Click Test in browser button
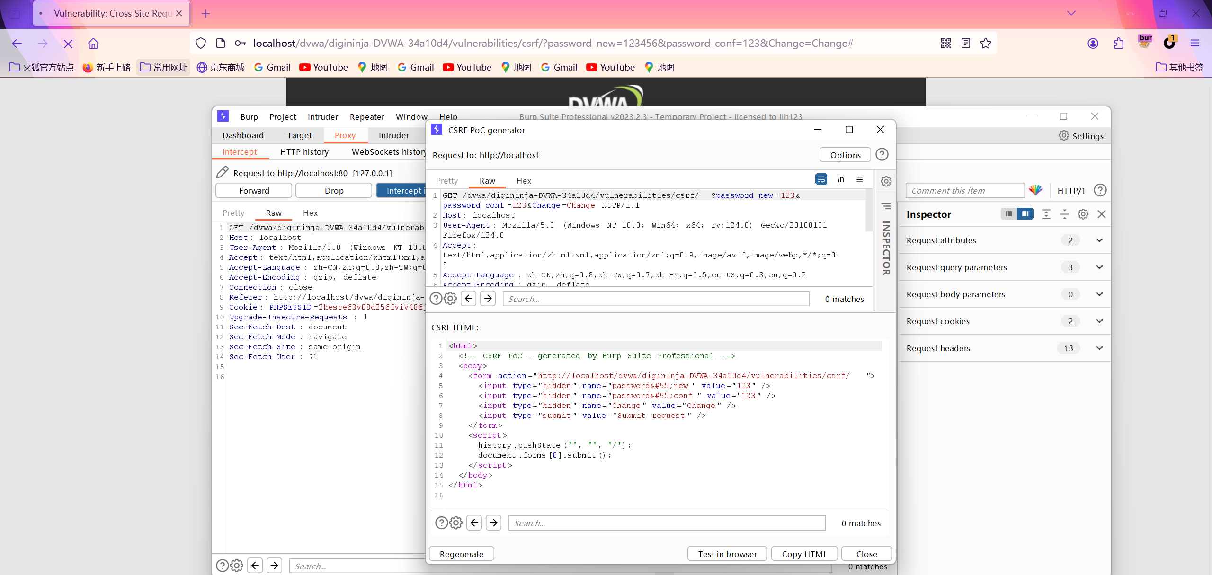 (727, 554)
